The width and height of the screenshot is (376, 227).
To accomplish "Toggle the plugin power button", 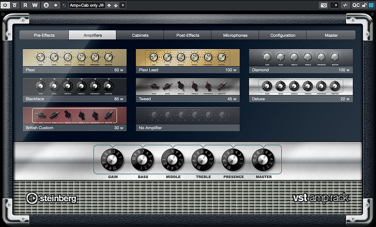I will pos(5,5).
